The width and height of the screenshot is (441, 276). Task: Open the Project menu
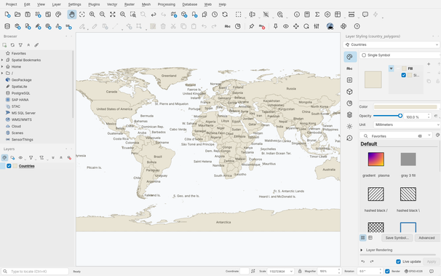[x=11, y=4]
